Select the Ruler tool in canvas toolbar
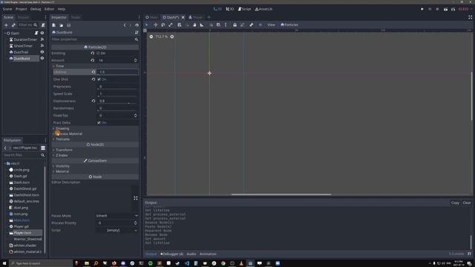The width and height of the screenshot is (475, 267). coord(202,24)
